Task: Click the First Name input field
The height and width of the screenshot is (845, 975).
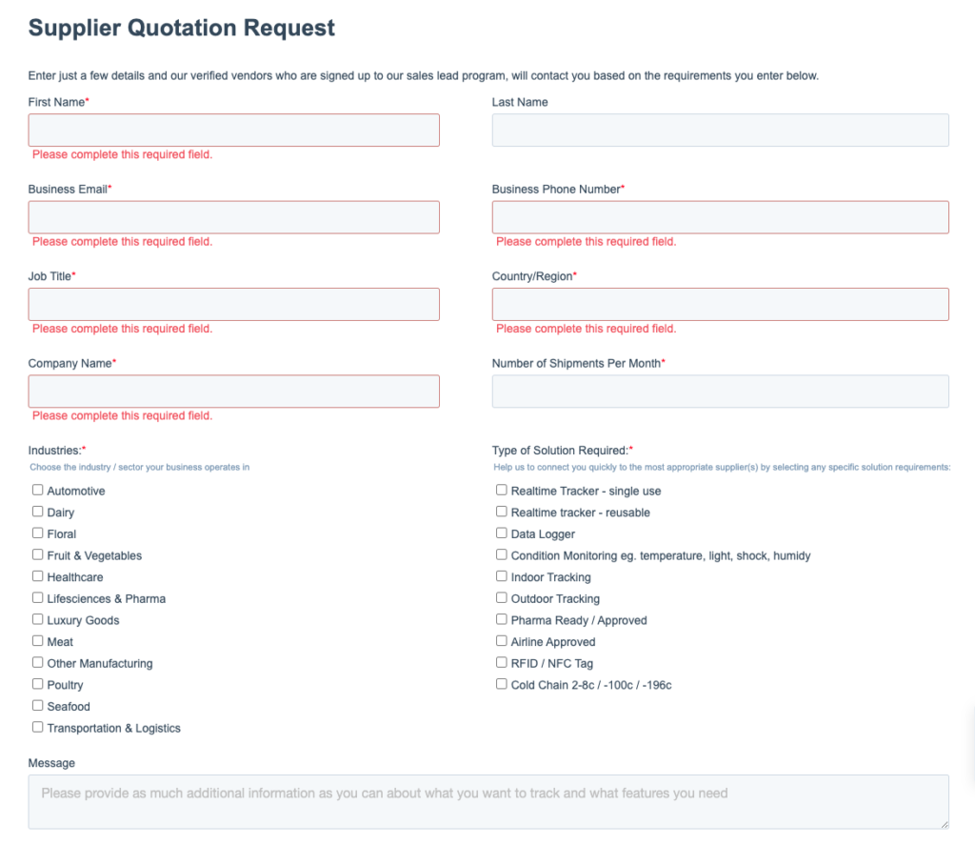Action: (233, 131)
